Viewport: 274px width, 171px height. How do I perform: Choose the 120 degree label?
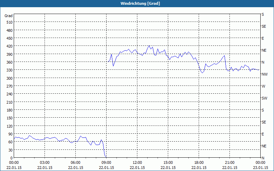pos(10,126)
